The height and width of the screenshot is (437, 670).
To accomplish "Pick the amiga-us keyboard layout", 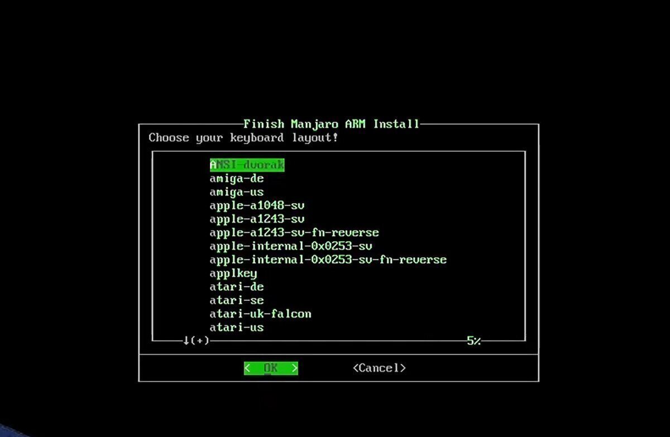I will pyautogui.click(x=237, y=192).
